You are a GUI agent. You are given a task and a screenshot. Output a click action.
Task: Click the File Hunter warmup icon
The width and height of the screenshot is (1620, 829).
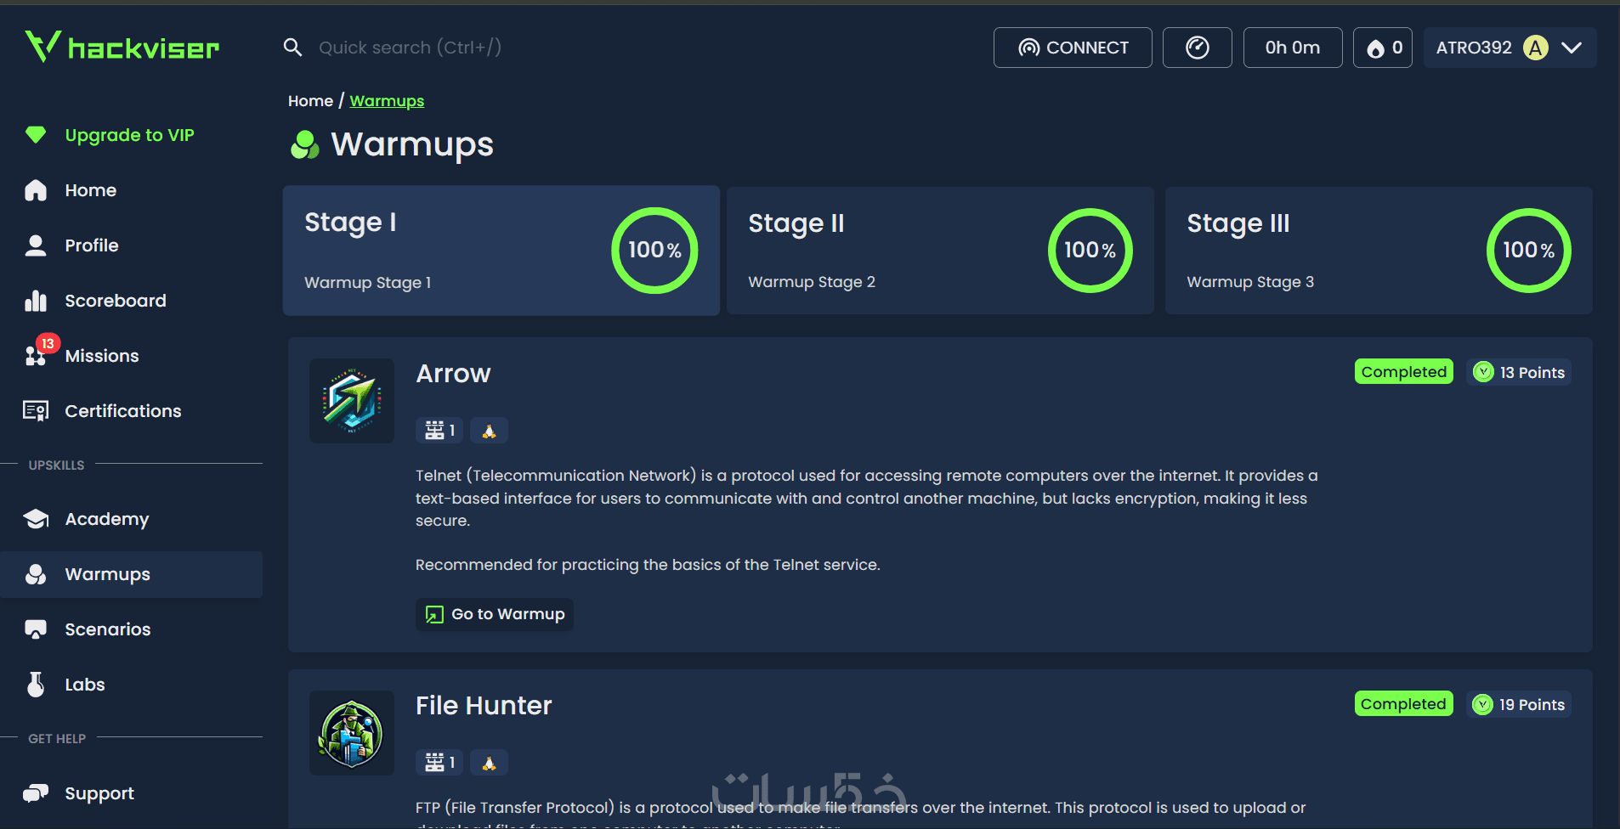[352, 733]
